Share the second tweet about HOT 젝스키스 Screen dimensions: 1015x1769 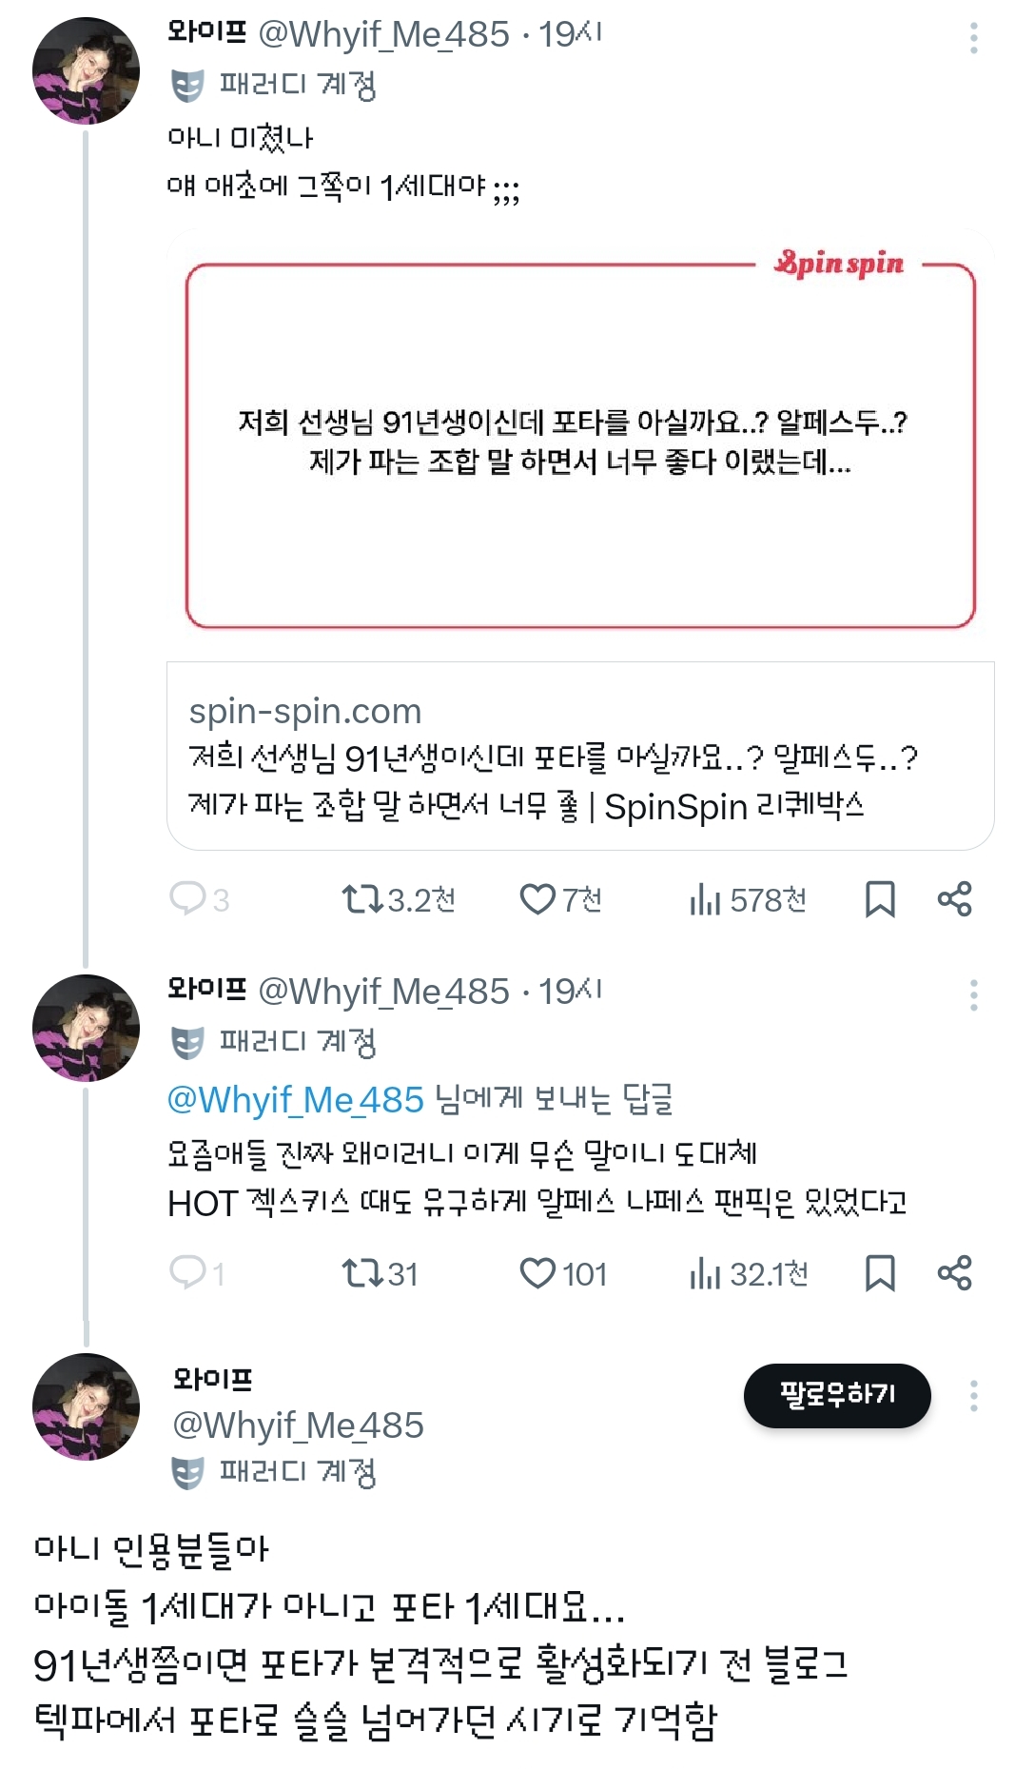click(x=954, y=1272)
